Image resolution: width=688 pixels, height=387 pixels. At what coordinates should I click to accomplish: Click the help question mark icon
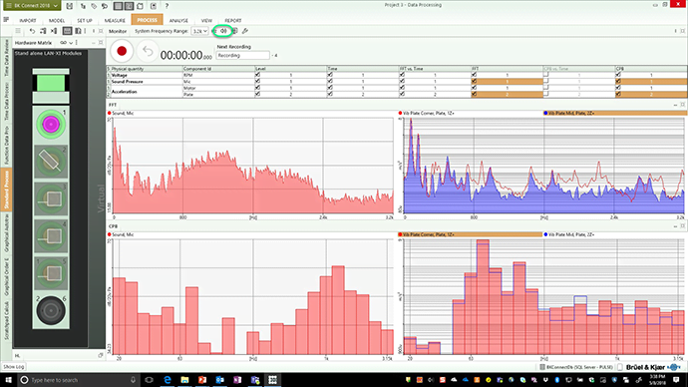point(167,6)
